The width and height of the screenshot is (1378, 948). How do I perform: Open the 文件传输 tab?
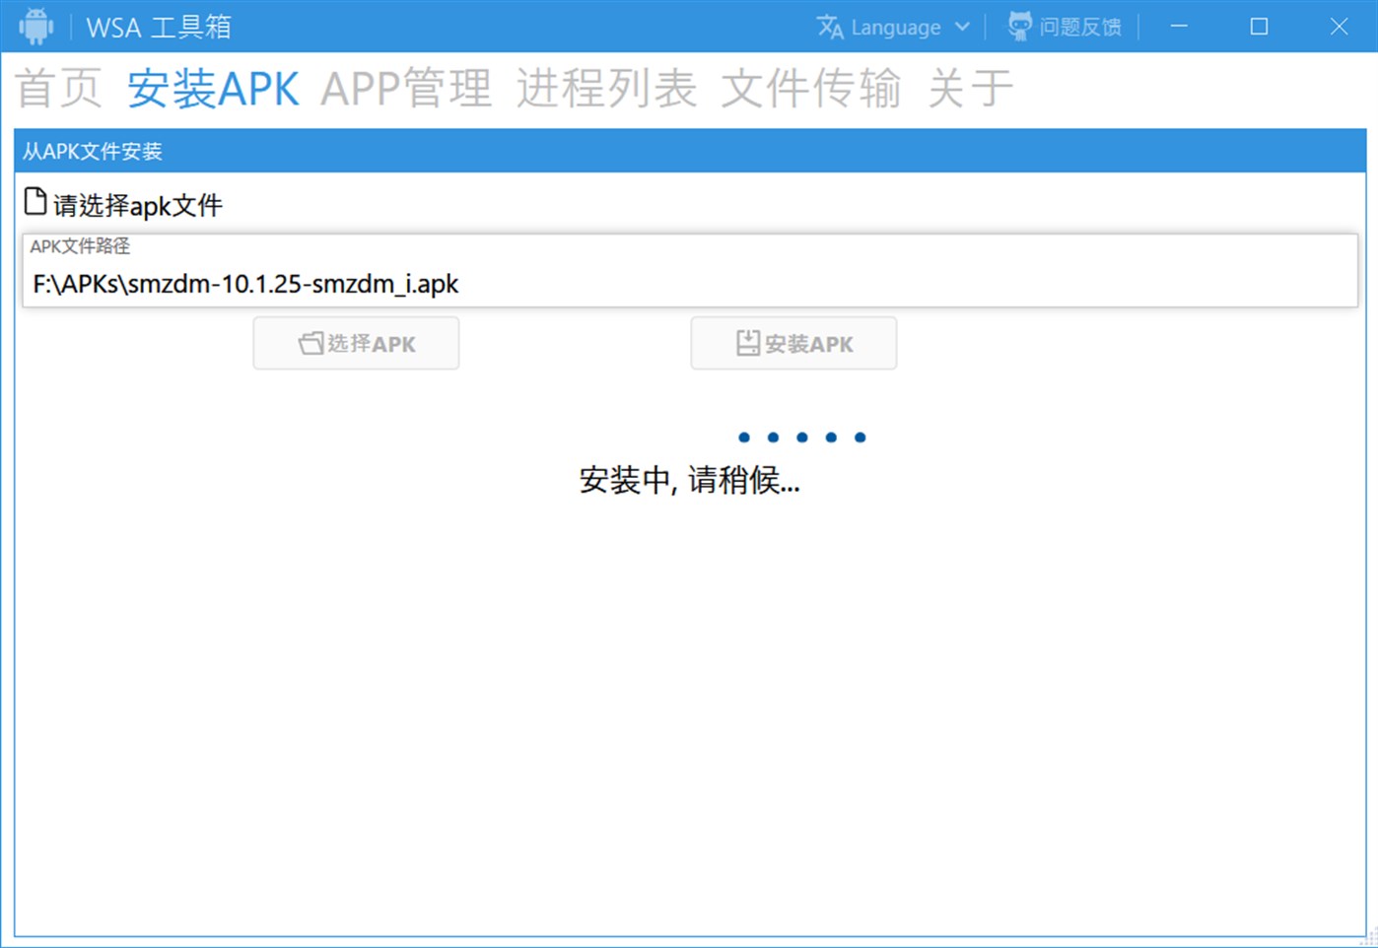point(810,88)
